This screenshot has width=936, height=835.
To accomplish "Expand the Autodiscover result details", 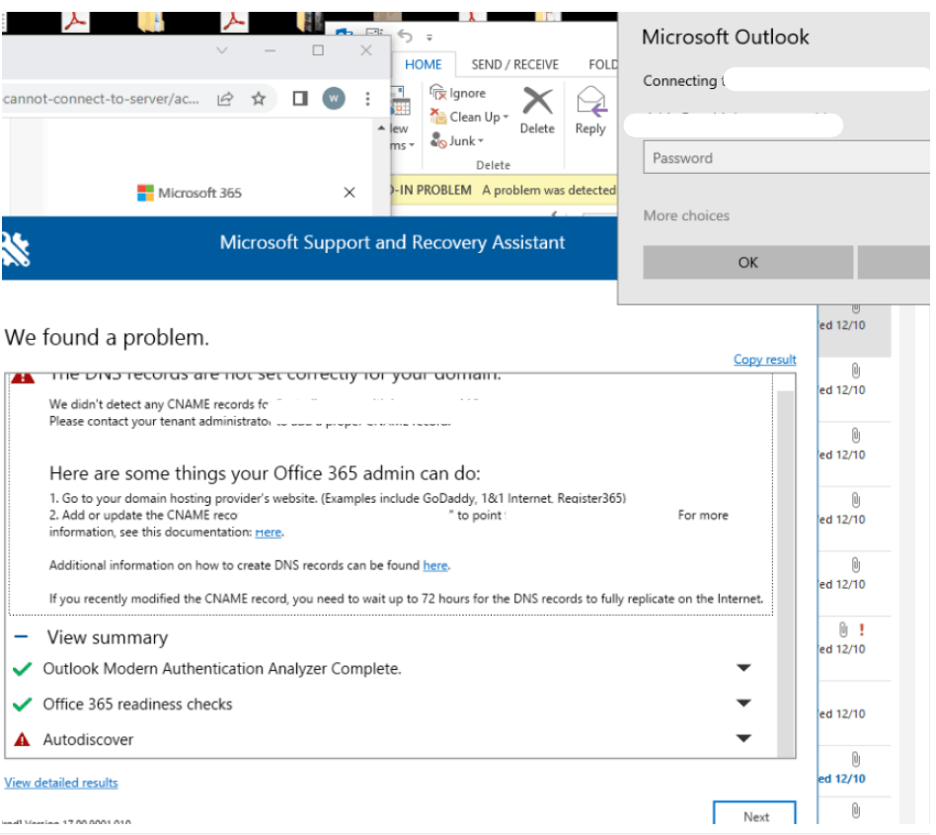I will coord(743,738).
